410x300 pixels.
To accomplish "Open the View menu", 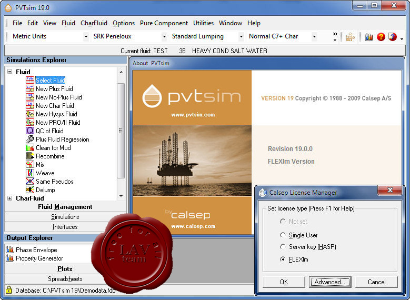I will click(49, 23).
